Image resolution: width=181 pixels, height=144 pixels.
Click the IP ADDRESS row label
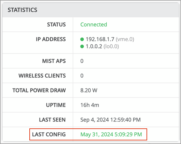click(50, 39)
